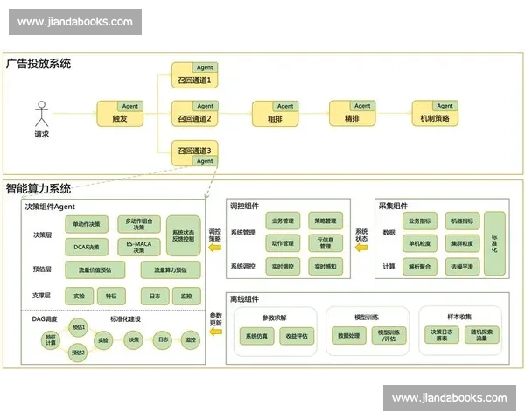The height and width of the screenshot is (420, 525).
Task: Click the 决策组件Agent heading
Action: point(50,206)
